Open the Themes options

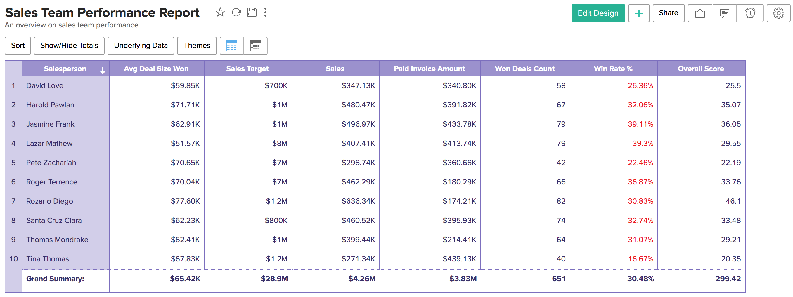tap(197, 46)
